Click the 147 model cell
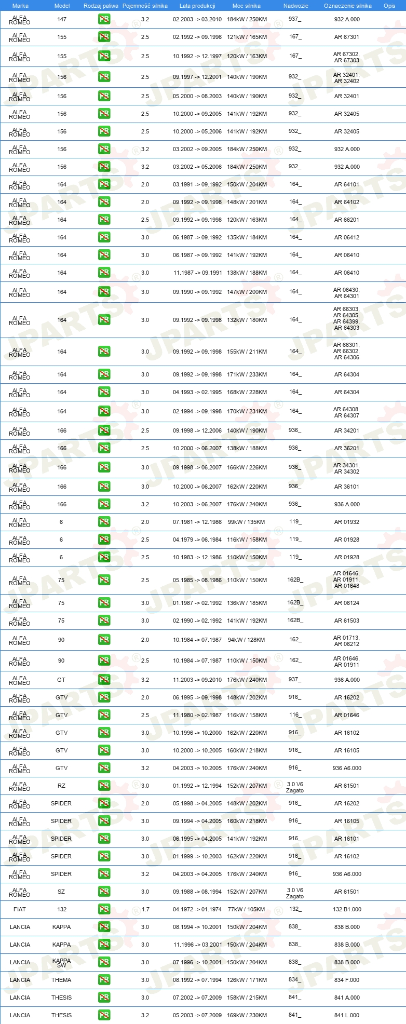406x1024 pixels. pos(62,19)
